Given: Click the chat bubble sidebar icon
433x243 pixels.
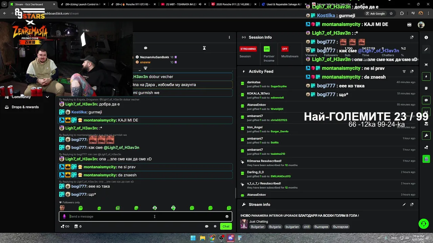Looking at the screenshot, I should coord(426,100).
